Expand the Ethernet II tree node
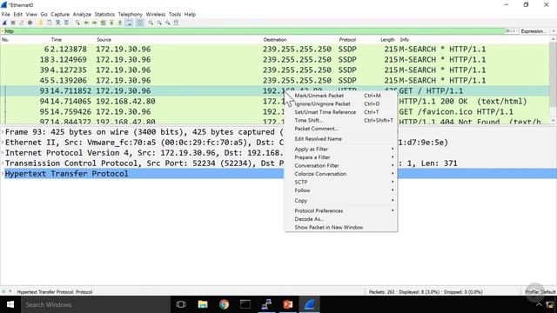This screenshot has height=313, width=557. click(3, 143)
